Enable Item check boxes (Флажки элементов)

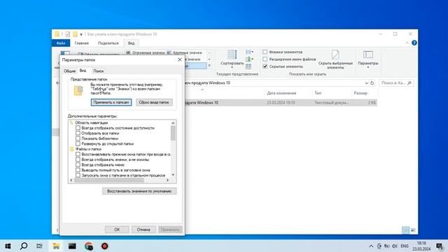[265, 52]
